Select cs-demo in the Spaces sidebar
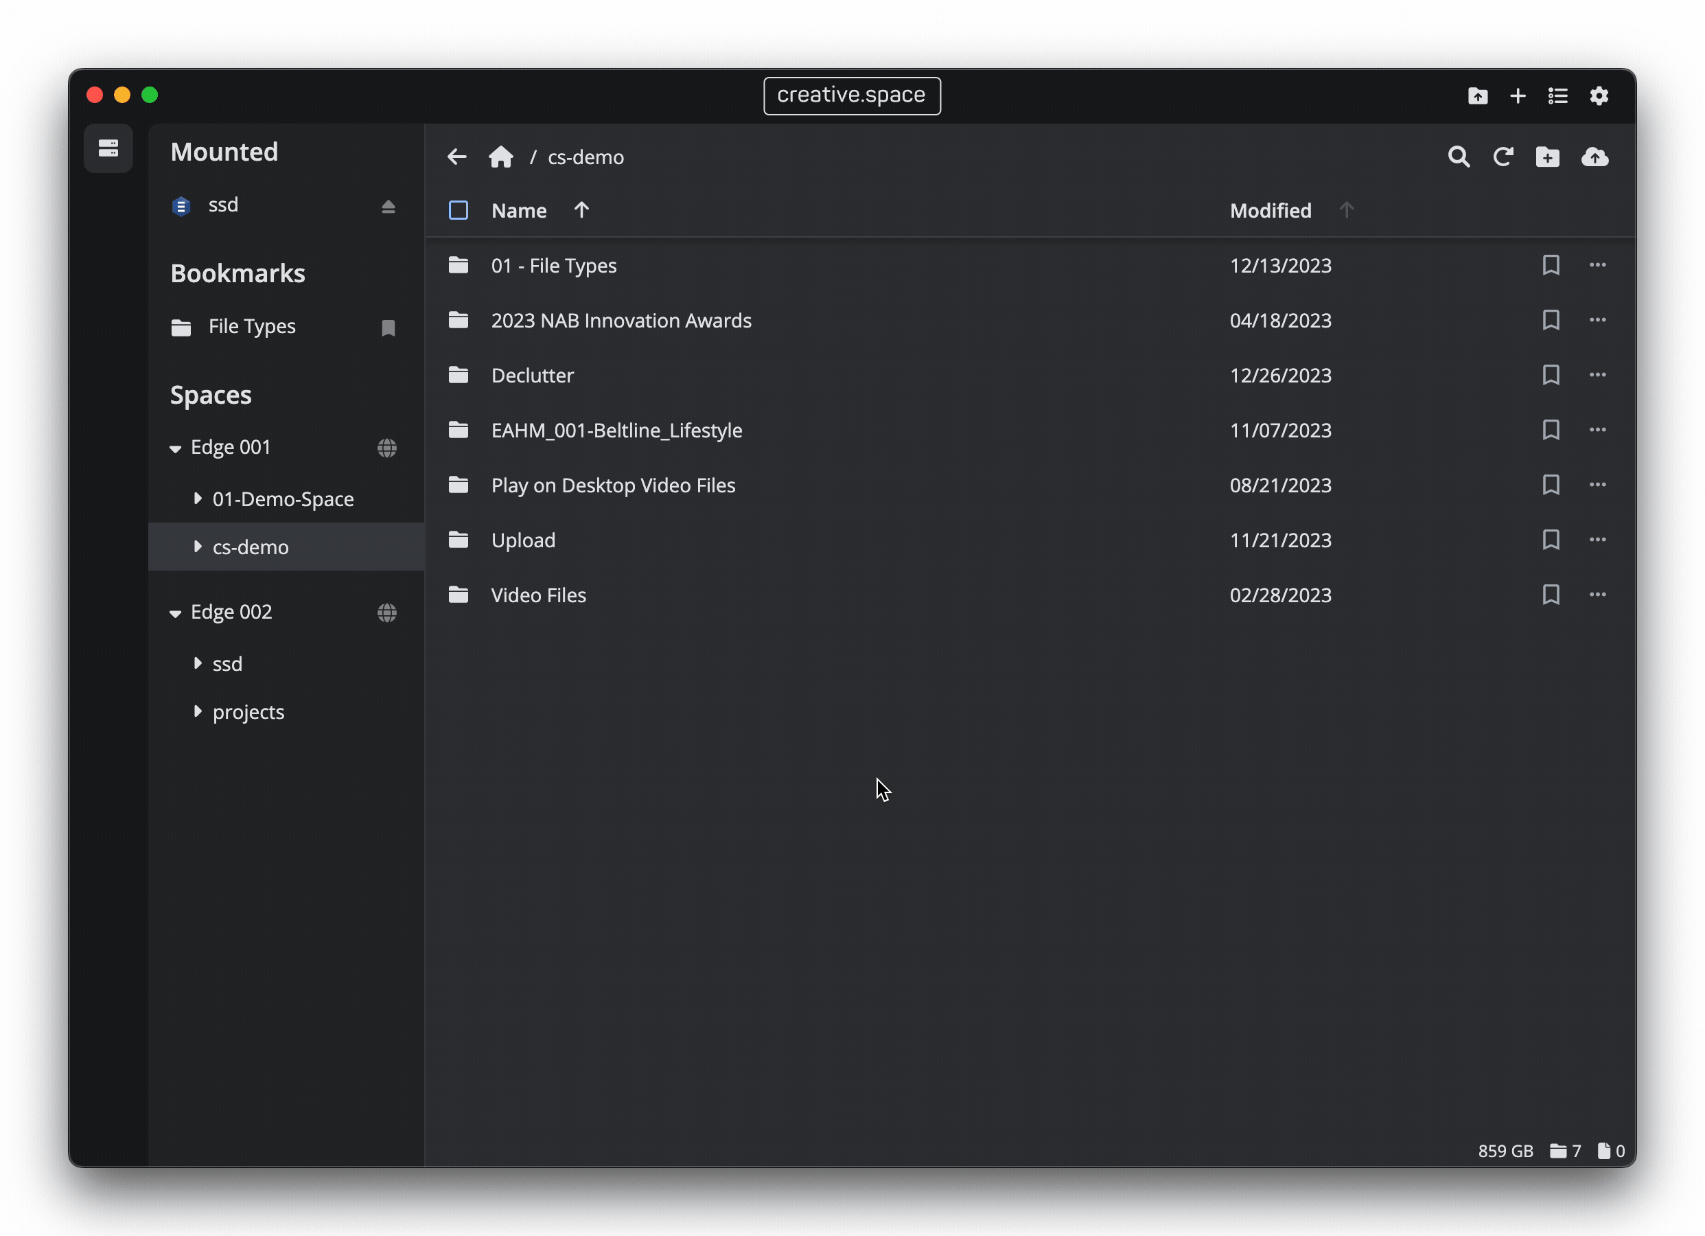The image size is (1705, 1236). [x=251, y=547]
